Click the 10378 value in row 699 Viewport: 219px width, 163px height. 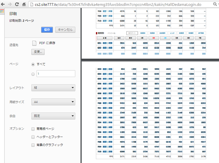(x=156, y=98)
